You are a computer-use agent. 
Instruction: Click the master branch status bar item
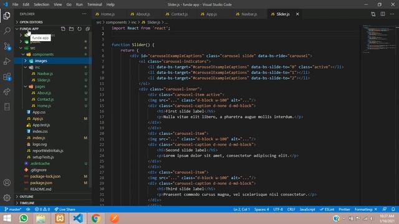(13, 209)
